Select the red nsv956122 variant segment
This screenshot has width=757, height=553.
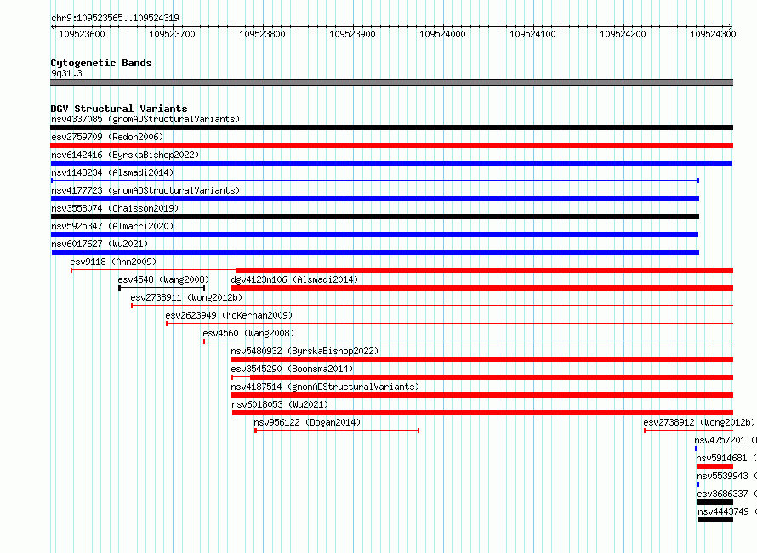click(x=337, y=431)
